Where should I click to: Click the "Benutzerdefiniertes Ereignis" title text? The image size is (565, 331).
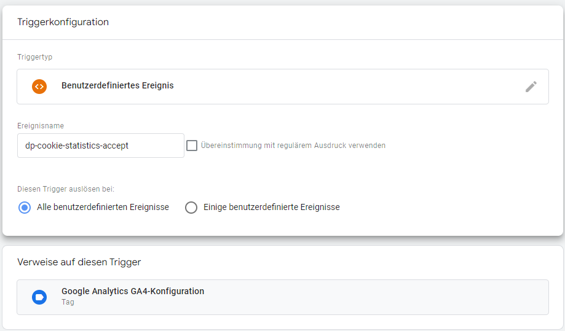tap(117, 85)
